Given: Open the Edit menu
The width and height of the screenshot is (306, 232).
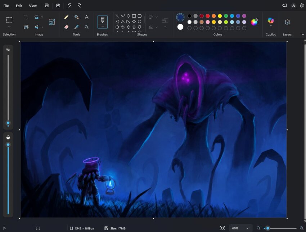Looking at the screenshot, I should point(19,6).
